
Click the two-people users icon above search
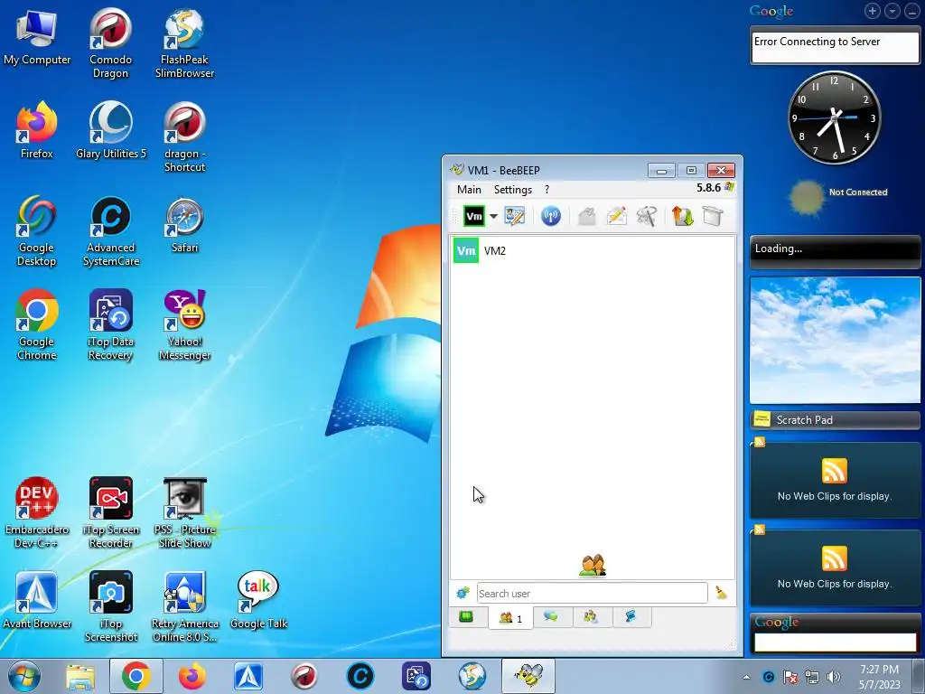point(593,566)
